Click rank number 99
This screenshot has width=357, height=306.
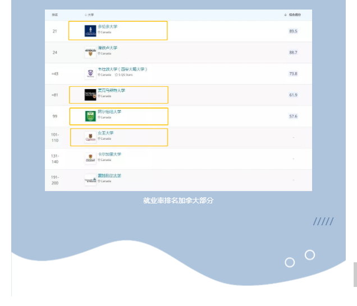click(x=55, y=117)
